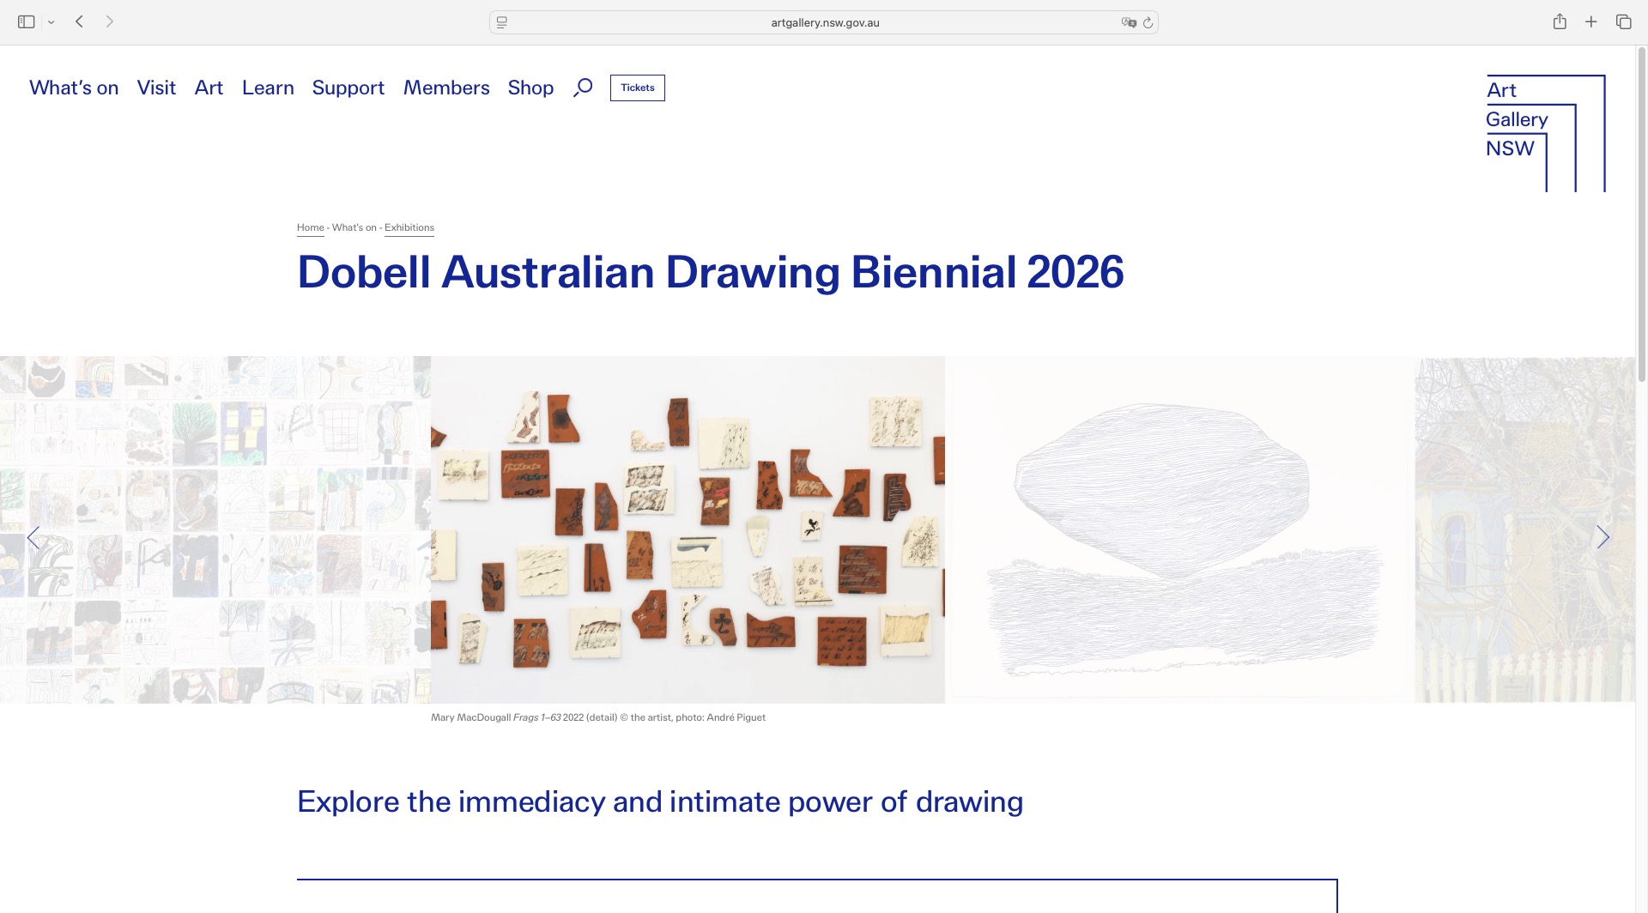Show the next carousel image
Viewport: 1648px width, 913px height.
[x=1603, y=537]
